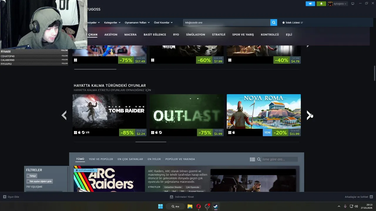Image resolution: width=376 pixels, height=211 pixels.
Task: Click the taskbar Ara search box
Action: (176, 206)
